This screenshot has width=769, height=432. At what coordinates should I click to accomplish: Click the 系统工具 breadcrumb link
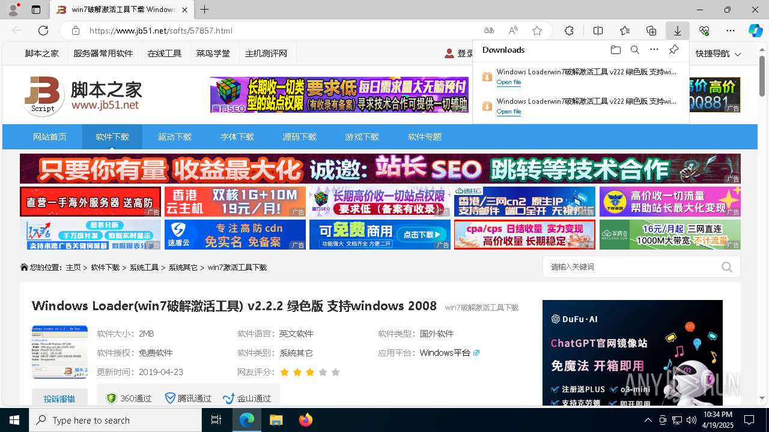click(144, 268)
